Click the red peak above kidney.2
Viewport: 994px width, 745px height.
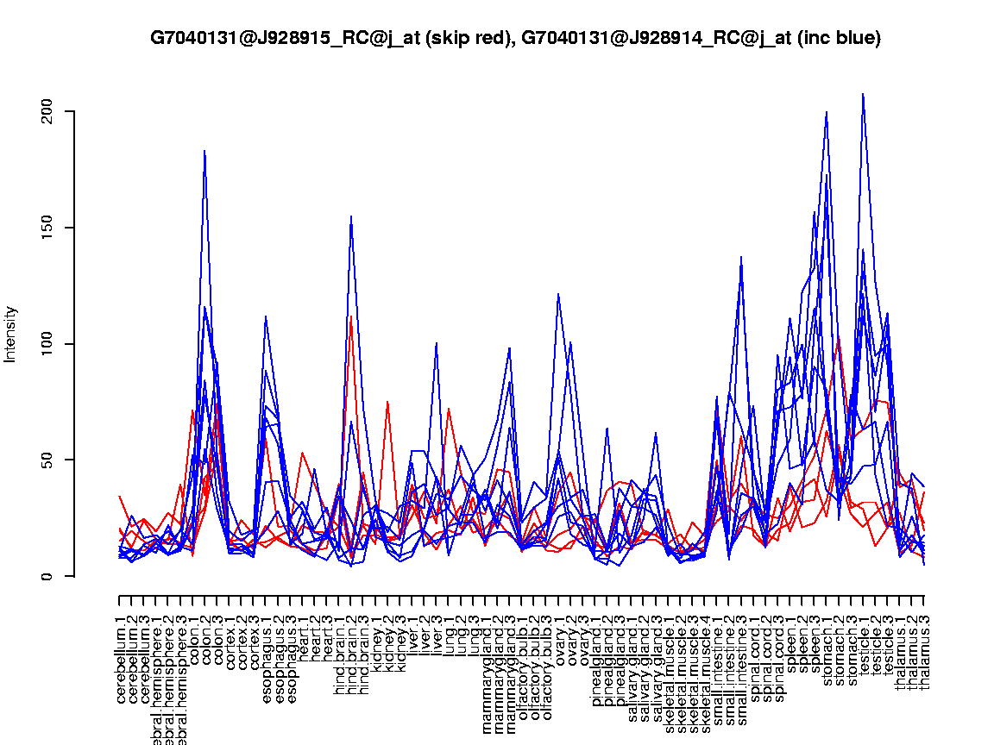[x=387, y=402]
